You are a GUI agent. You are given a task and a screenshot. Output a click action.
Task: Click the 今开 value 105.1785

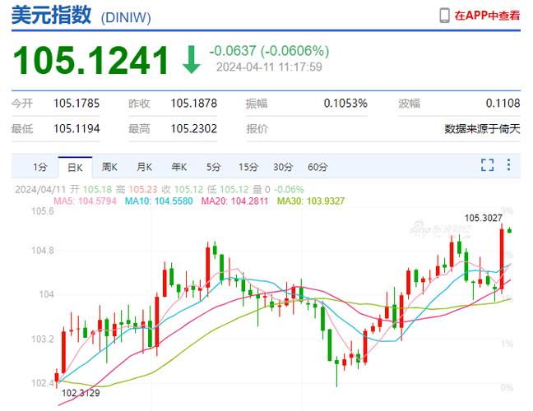[x=76, y=104]
